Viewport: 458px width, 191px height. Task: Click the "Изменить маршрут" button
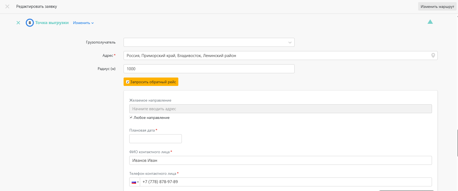pos(437,6)
